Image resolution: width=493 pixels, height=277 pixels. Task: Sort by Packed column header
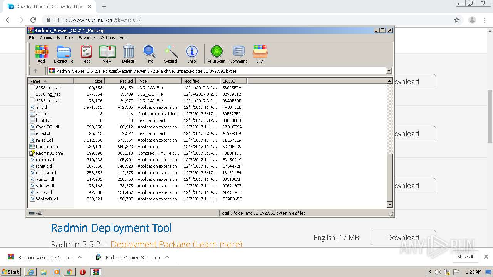(120, 81)
